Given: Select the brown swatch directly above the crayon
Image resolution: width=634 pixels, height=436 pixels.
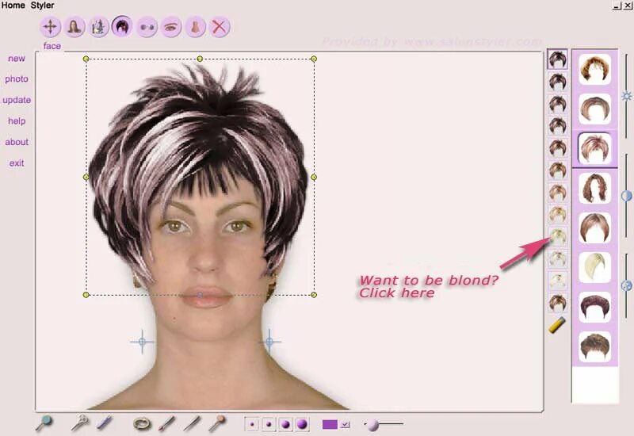Looking at the screenshot, I should pyautogui.click(x=558, y=303).
